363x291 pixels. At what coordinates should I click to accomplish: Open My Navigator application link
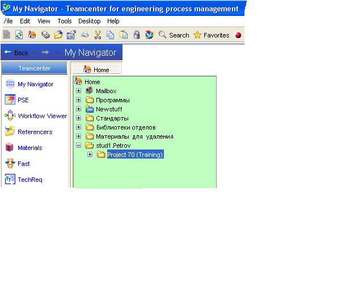point(35,84)
